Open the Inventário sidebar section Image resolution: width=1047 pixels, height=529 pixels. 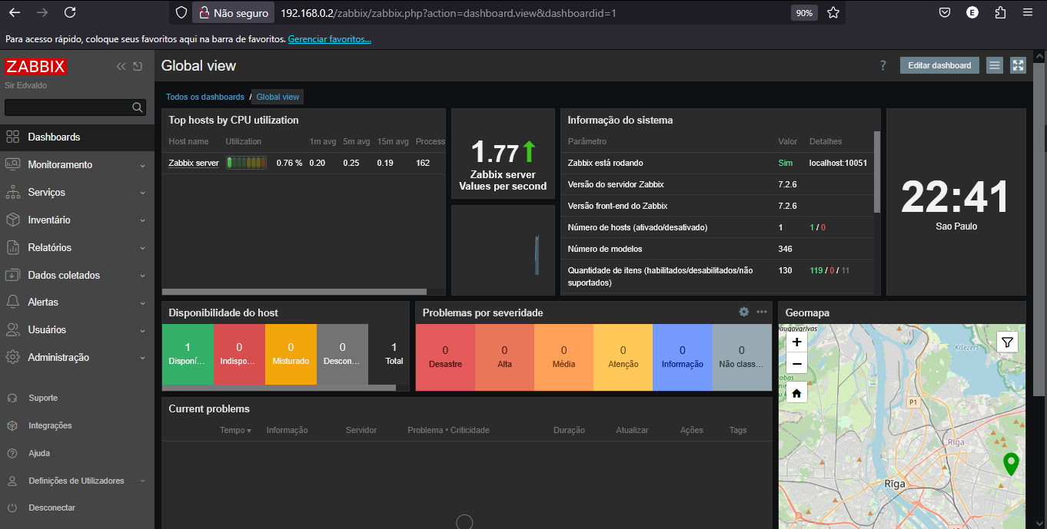point(49,219)
